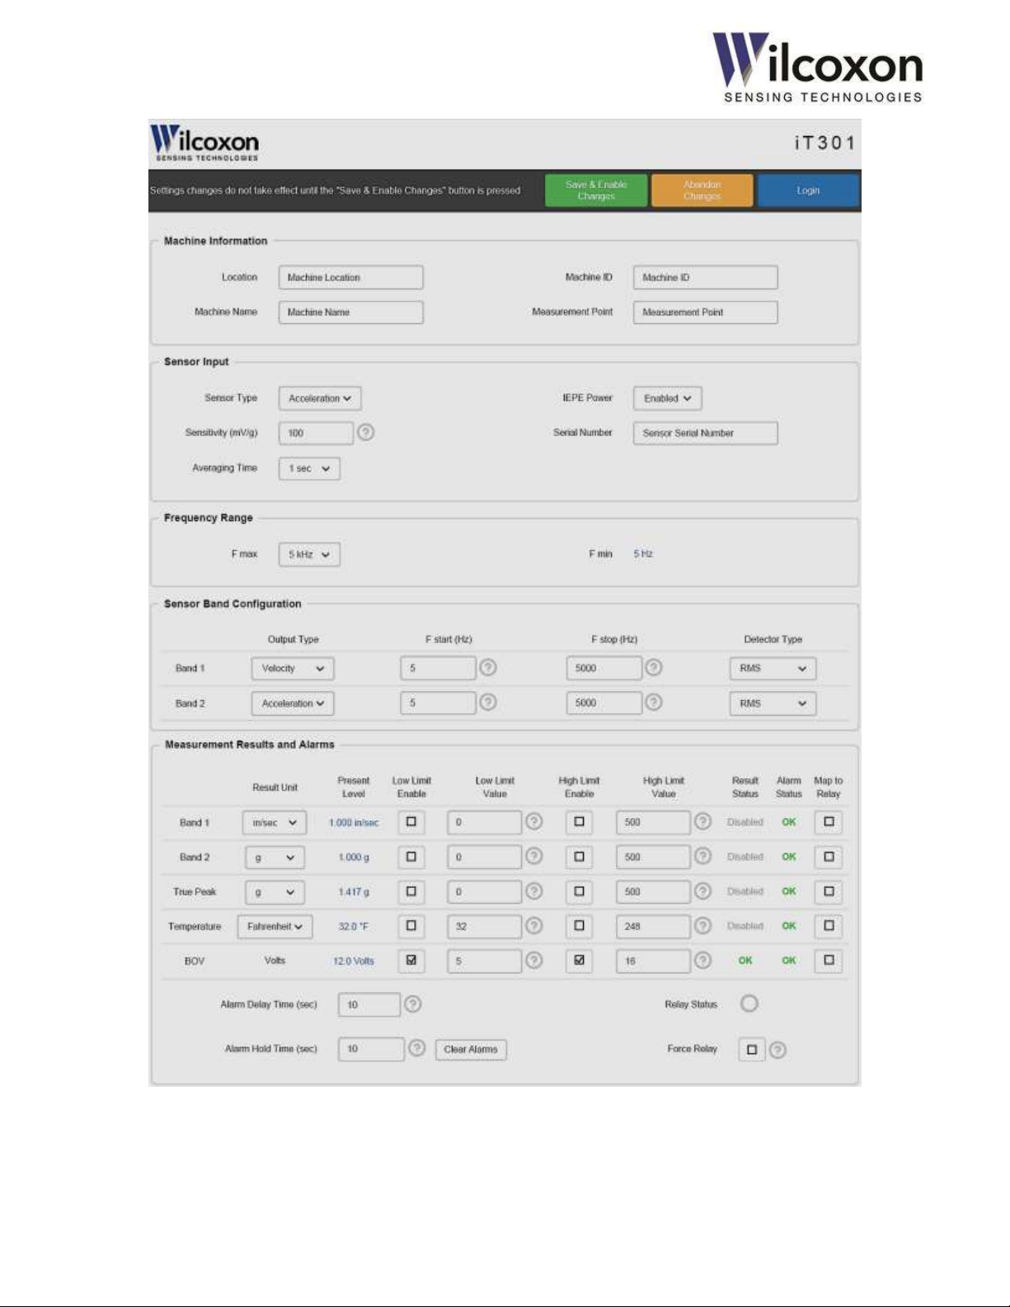The image size is (1010, 1307).
Task: Click the Alarm Hold Time field
Action: pos(371,1049)
